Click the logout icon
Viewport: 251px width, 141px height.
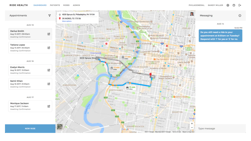[x=240, y=5]
